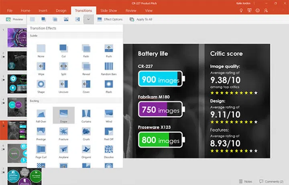289x185 pixels.
Task: Collapse the transition effects gallery dropdown
Action: (88, 19)
